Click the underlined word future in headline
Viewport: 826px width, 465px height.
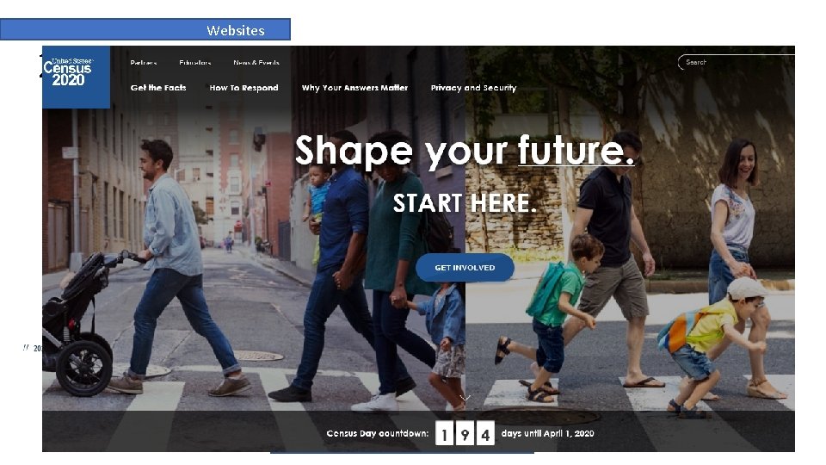[x=576, y=151]
